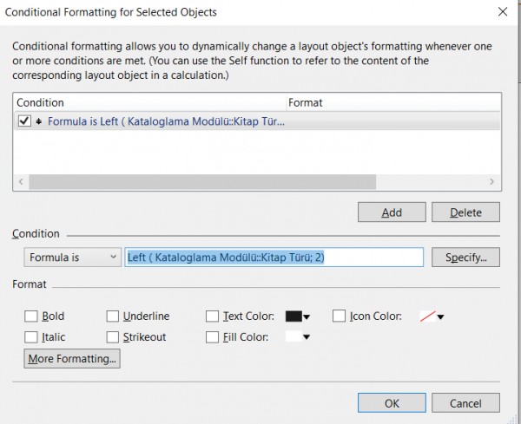Click the reorder arrows icon beside the condition
The image size is (521, 424).
point(39,121)
